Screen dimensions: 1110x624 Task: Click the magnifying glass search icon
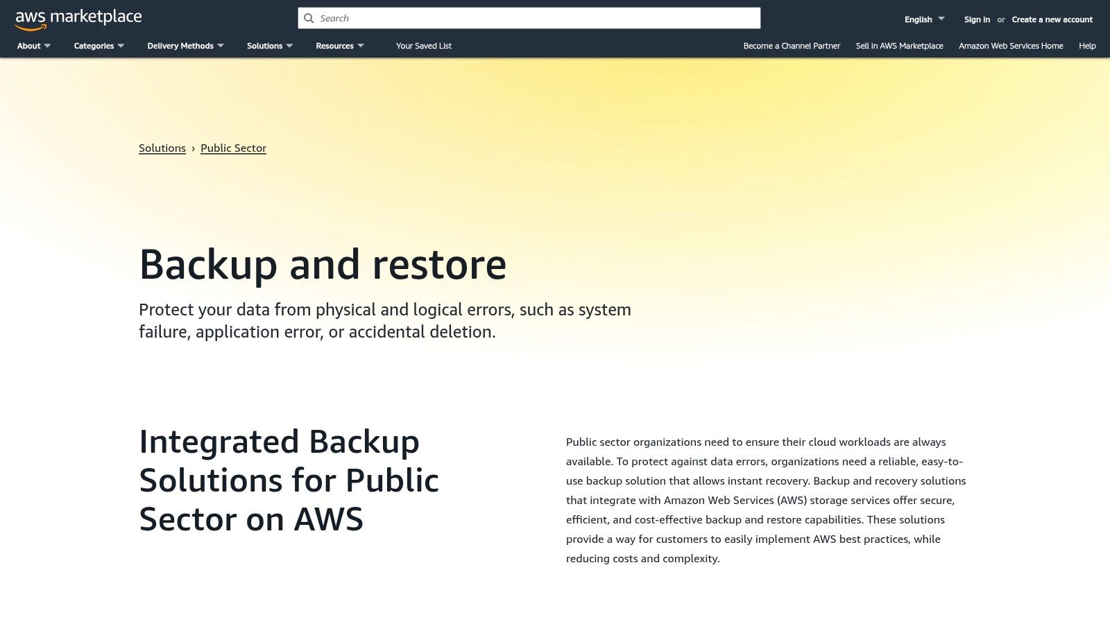tap(309, 19)
